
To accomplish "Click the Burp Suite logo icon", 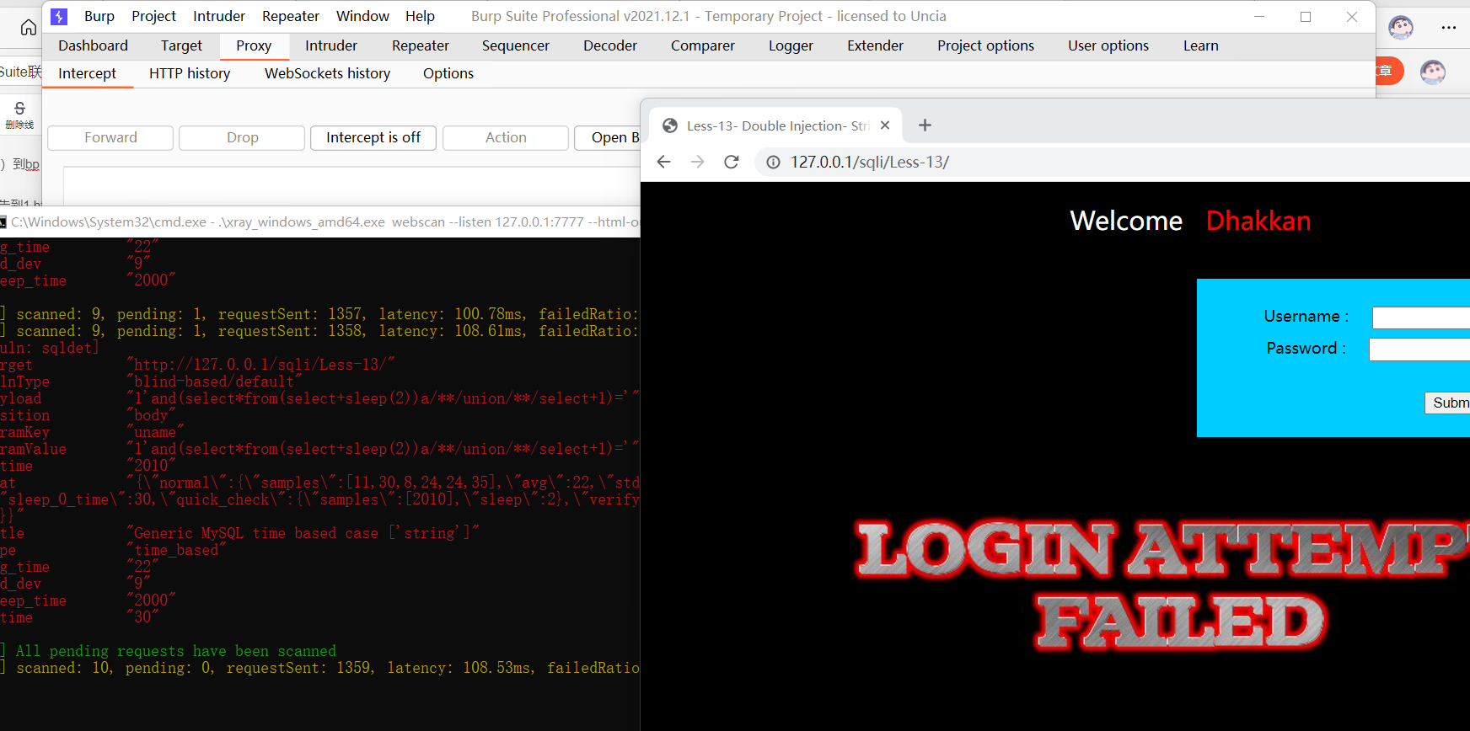I will [x=59, y=16].
